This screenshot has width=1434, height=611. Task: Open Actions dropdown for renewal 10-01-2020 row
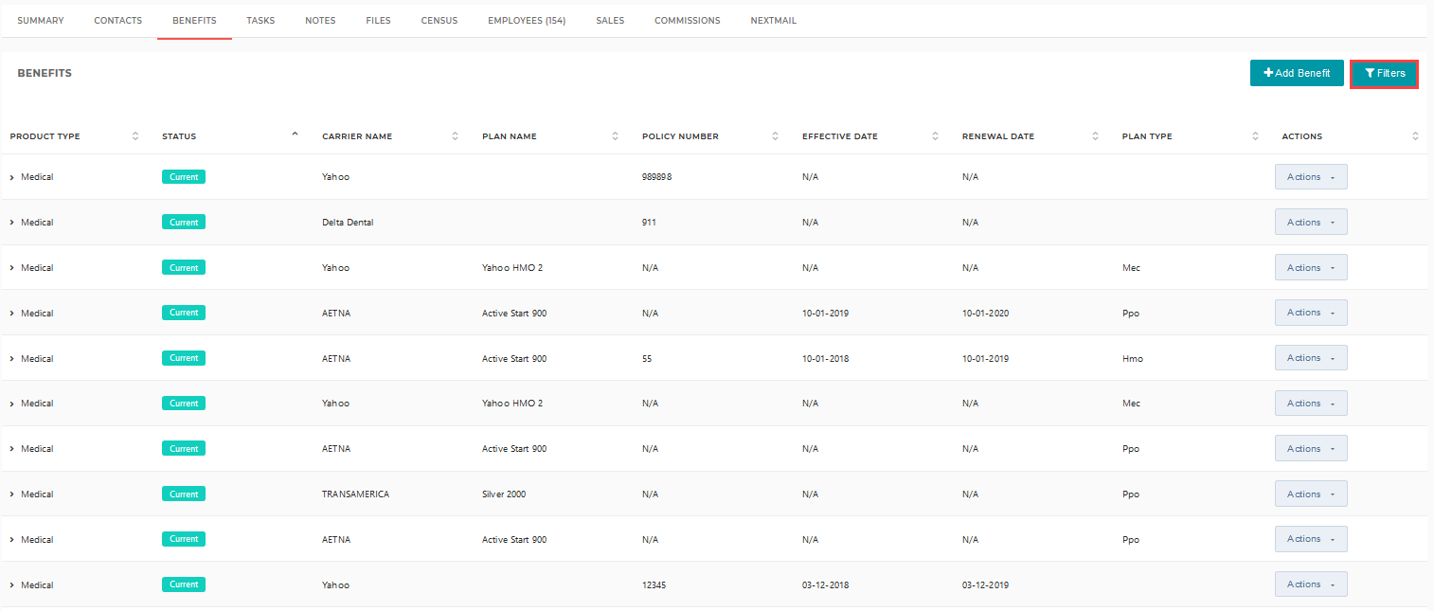[1311, 313]
